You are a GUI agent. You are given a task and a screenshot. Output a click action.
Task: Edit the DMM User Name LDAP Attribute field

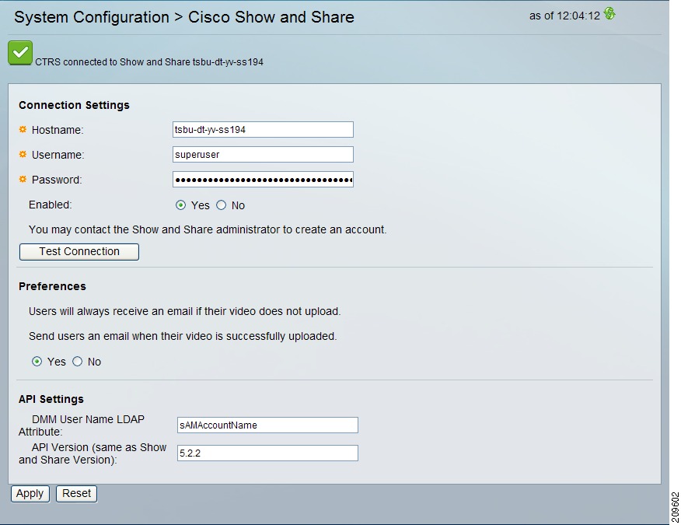click(x=267, y=425)
